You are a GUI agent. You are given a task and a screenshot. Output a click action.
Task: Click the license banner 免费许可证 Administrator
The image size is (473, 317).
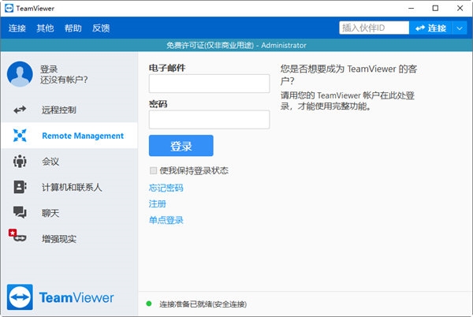(x=236, y=45)
